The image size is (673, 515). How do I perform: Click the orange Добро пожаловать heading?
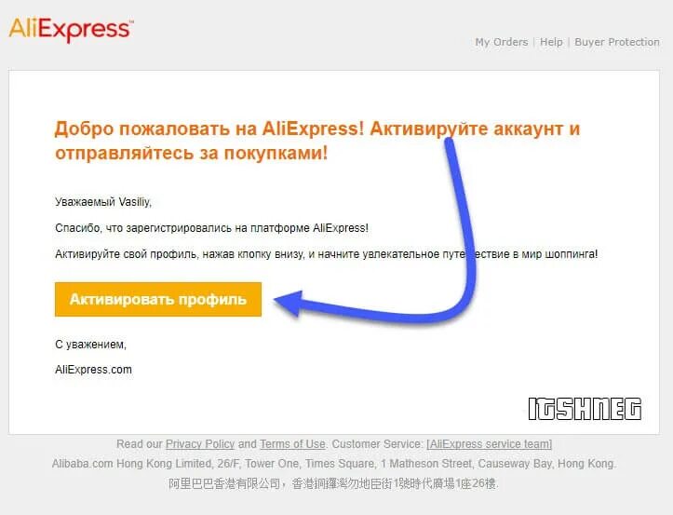pyautogui.click(x=317, y=141)
